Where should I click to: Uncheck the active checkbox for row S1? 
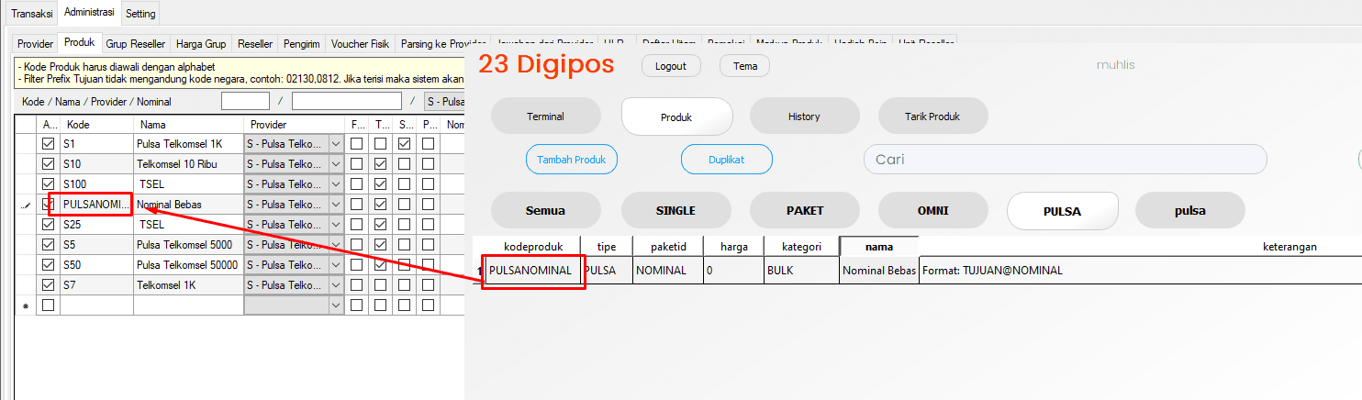[49, 144]
